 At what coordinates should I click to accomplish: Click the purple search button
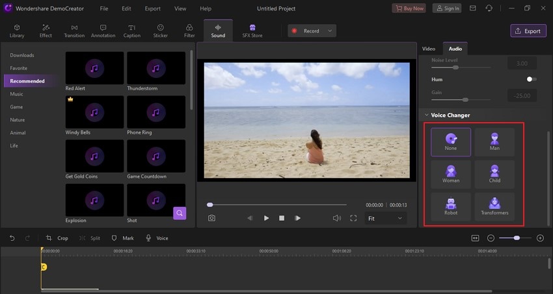pyautogui.click(x=180, y=213)
